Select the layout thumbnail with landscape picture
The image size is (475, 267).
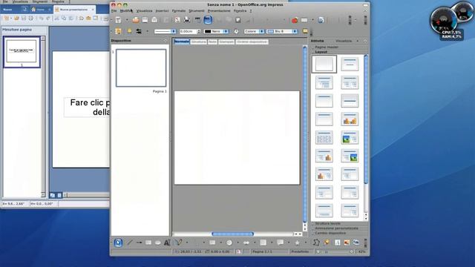[x=350, y=137]
